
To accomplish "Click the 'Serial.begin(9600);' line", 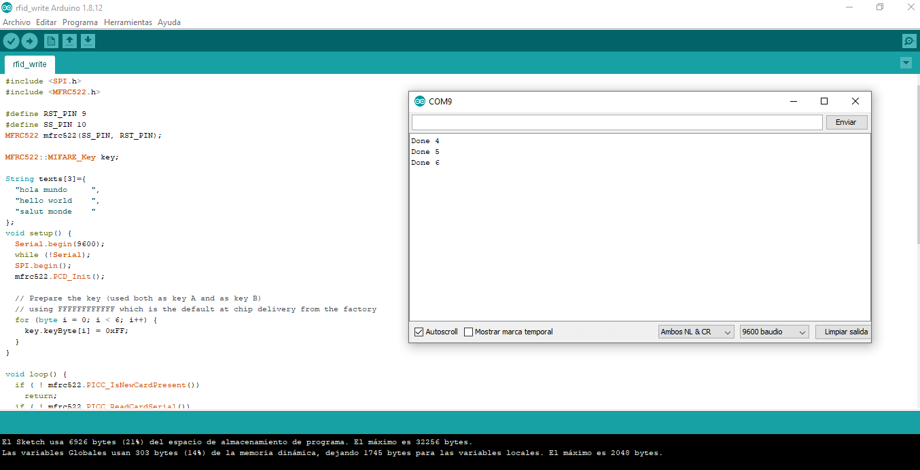I will 60,244.
